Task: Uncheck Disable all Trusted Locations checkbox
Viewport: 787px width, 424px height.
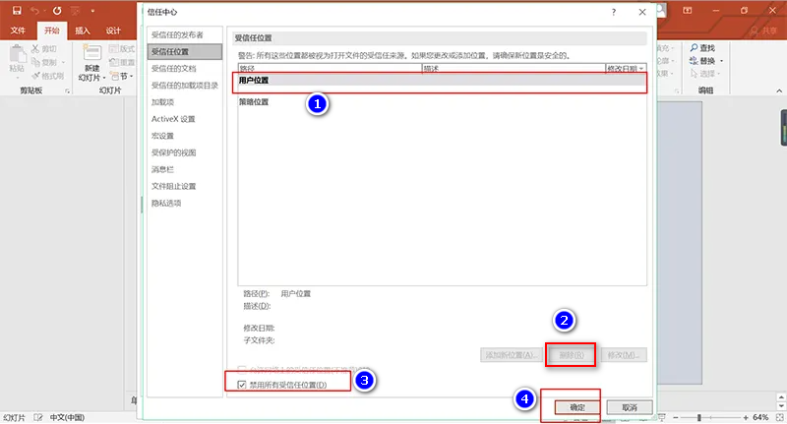Action: click(x=243, y=384)
